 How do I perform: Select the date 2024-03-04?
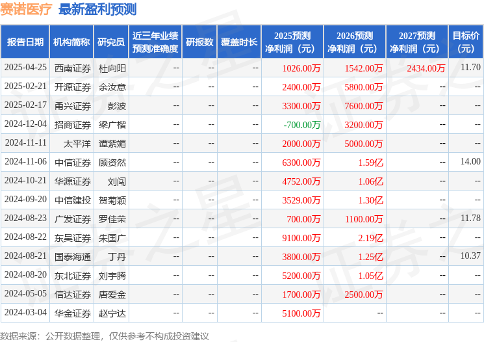click(x=25, y=312)
